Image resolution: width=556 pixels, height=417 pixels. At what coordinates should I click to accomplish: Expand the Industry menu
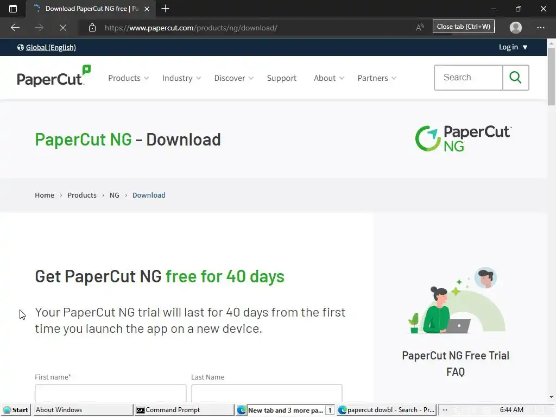(181, 78)
